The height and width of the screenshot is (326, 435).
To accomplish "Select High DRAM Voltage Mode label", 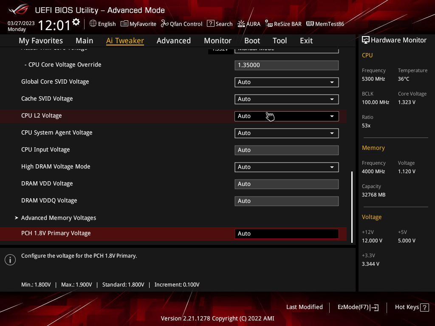I will (56, 166).
